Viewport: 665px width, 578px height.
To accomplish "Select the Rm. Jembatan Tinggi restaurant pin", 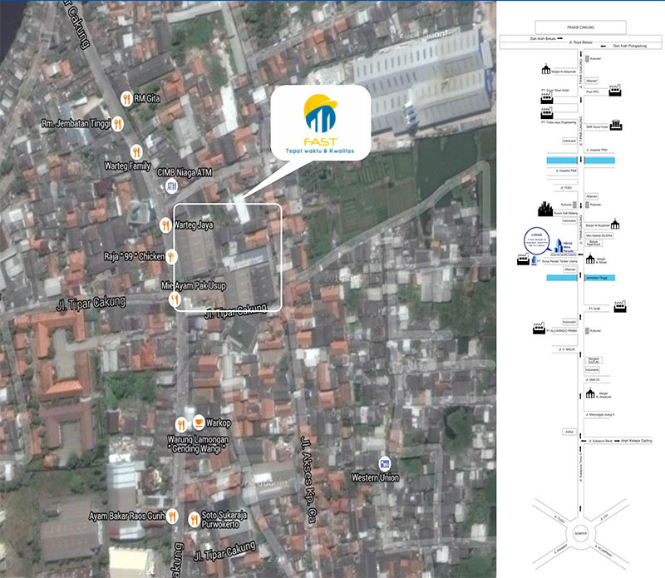I will [x=119, y=124].
